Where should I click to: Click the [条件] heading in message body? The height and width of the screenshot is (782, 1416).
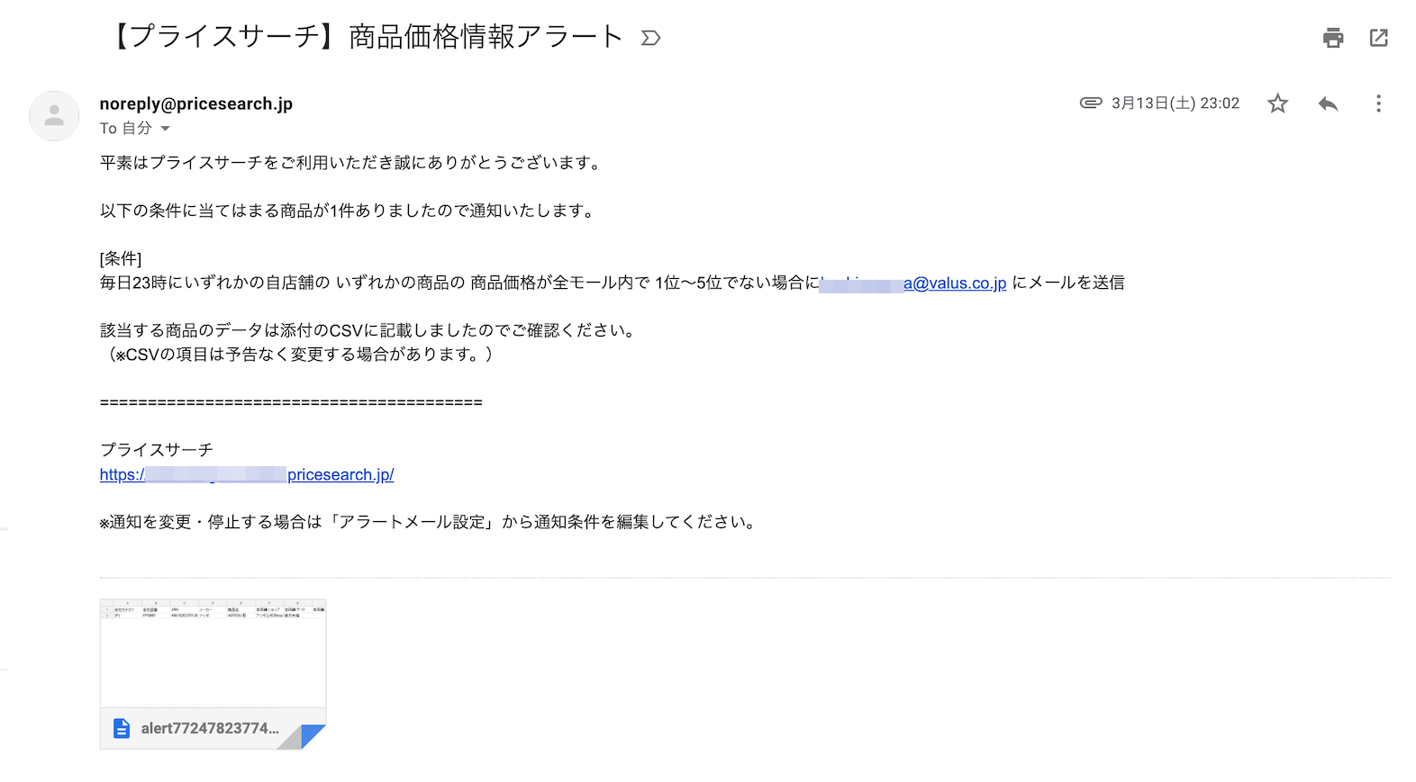click(x=121, y=259)
